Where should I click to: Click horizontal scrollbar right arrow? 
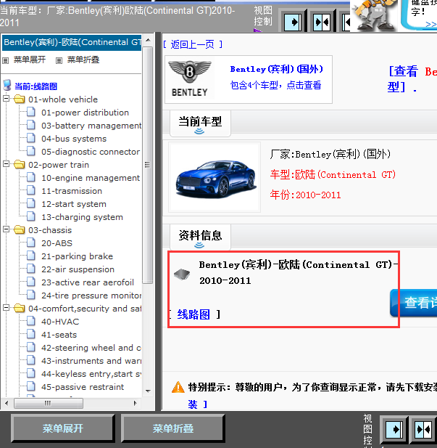coord(136,403)
